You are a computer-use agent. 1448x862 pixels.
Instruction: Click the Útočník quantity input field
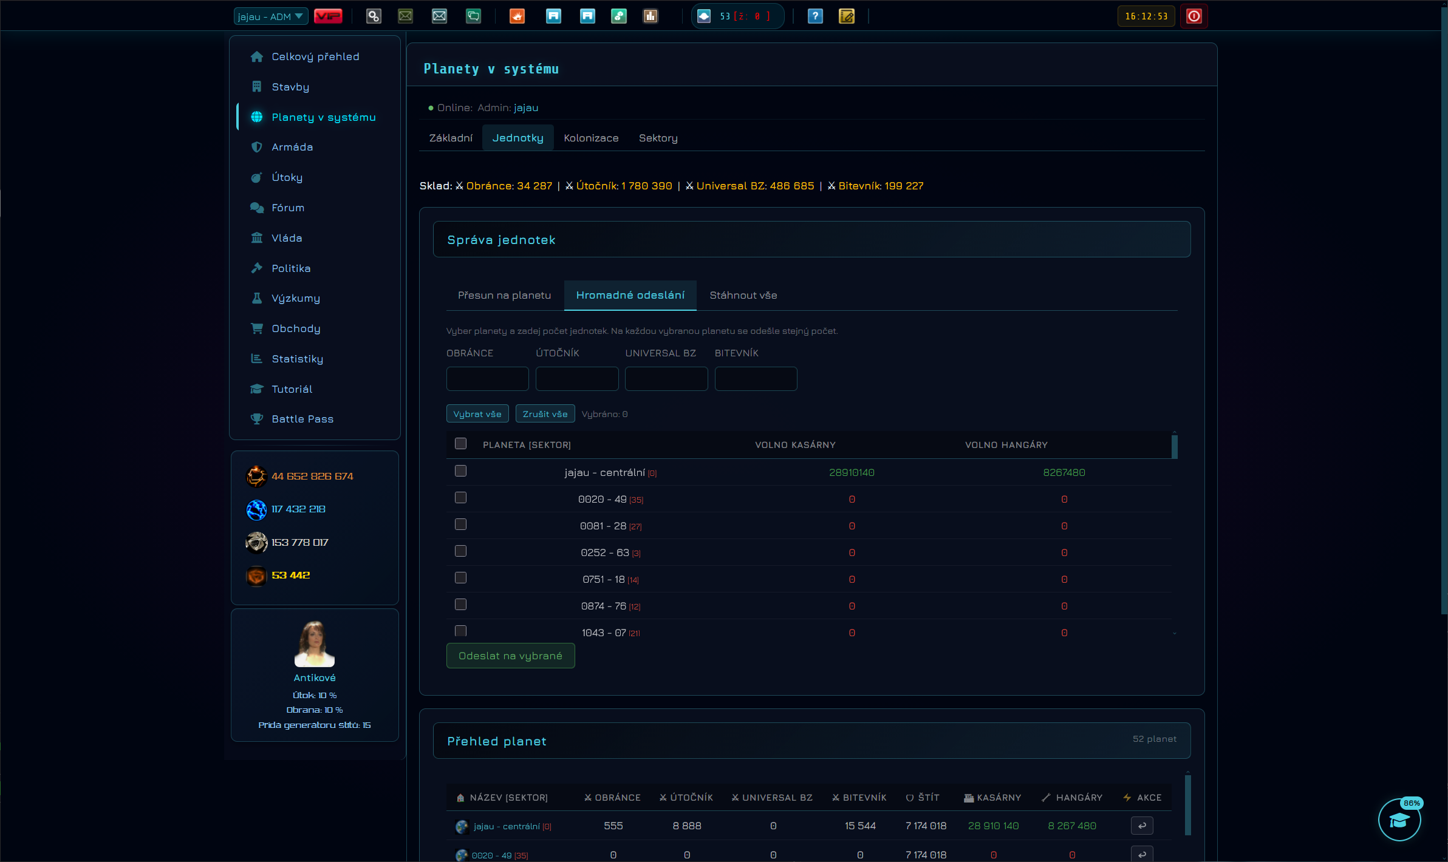click(577, 379)
